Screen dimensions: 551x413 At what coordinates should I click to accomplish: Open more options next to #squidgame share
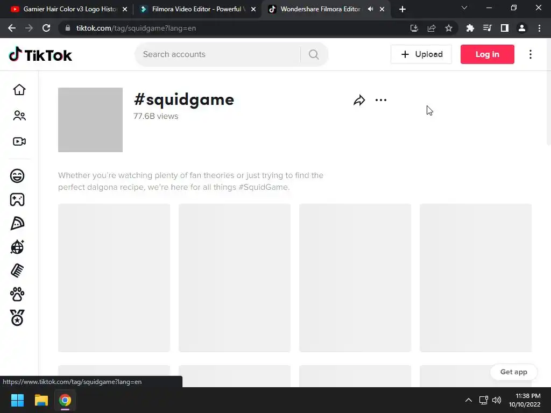point(381,100)
